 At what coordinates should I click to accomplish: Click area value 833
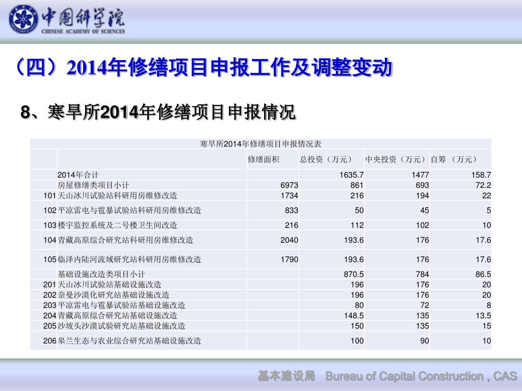(291, 210)
